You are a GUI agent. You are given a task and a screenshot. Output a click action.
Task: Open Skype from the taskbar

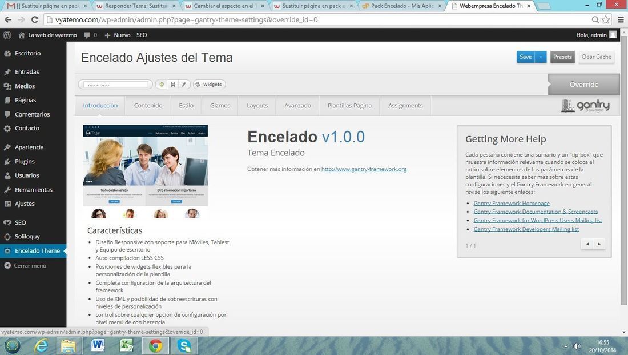coord(184,345)
